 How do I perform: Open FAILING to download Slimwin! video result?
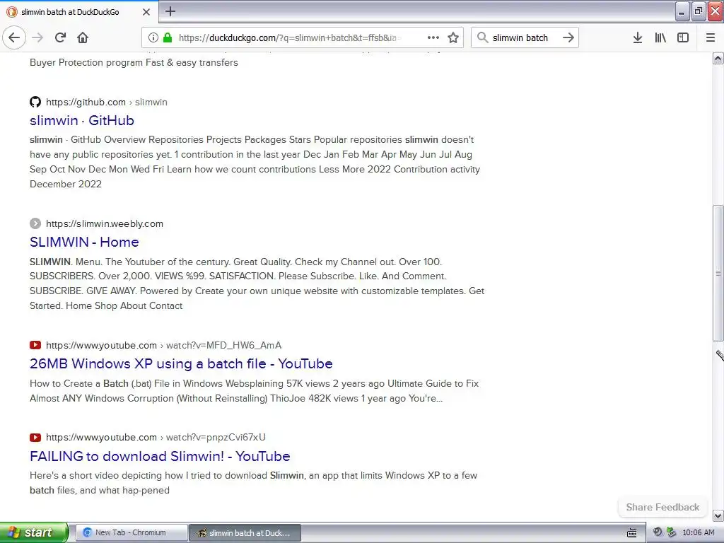(160, 456)
